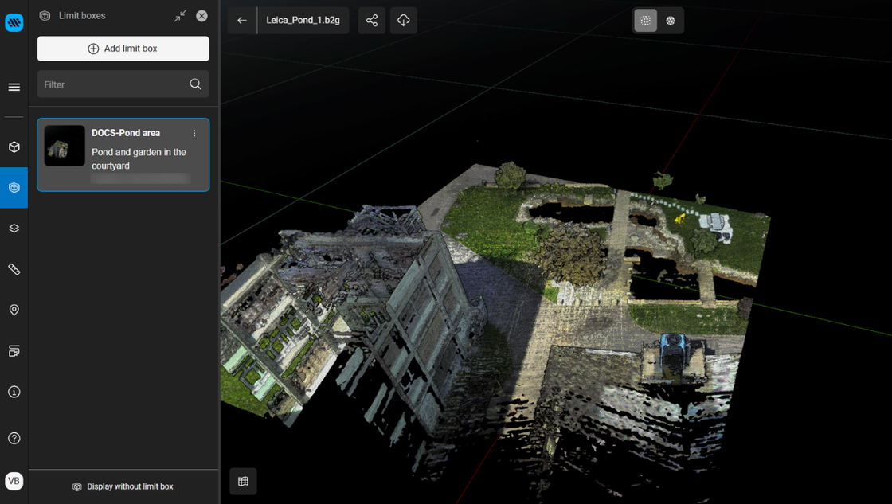Open the DOCS-Pond area thumbnail
892x504 pixels.
point(65,146)
